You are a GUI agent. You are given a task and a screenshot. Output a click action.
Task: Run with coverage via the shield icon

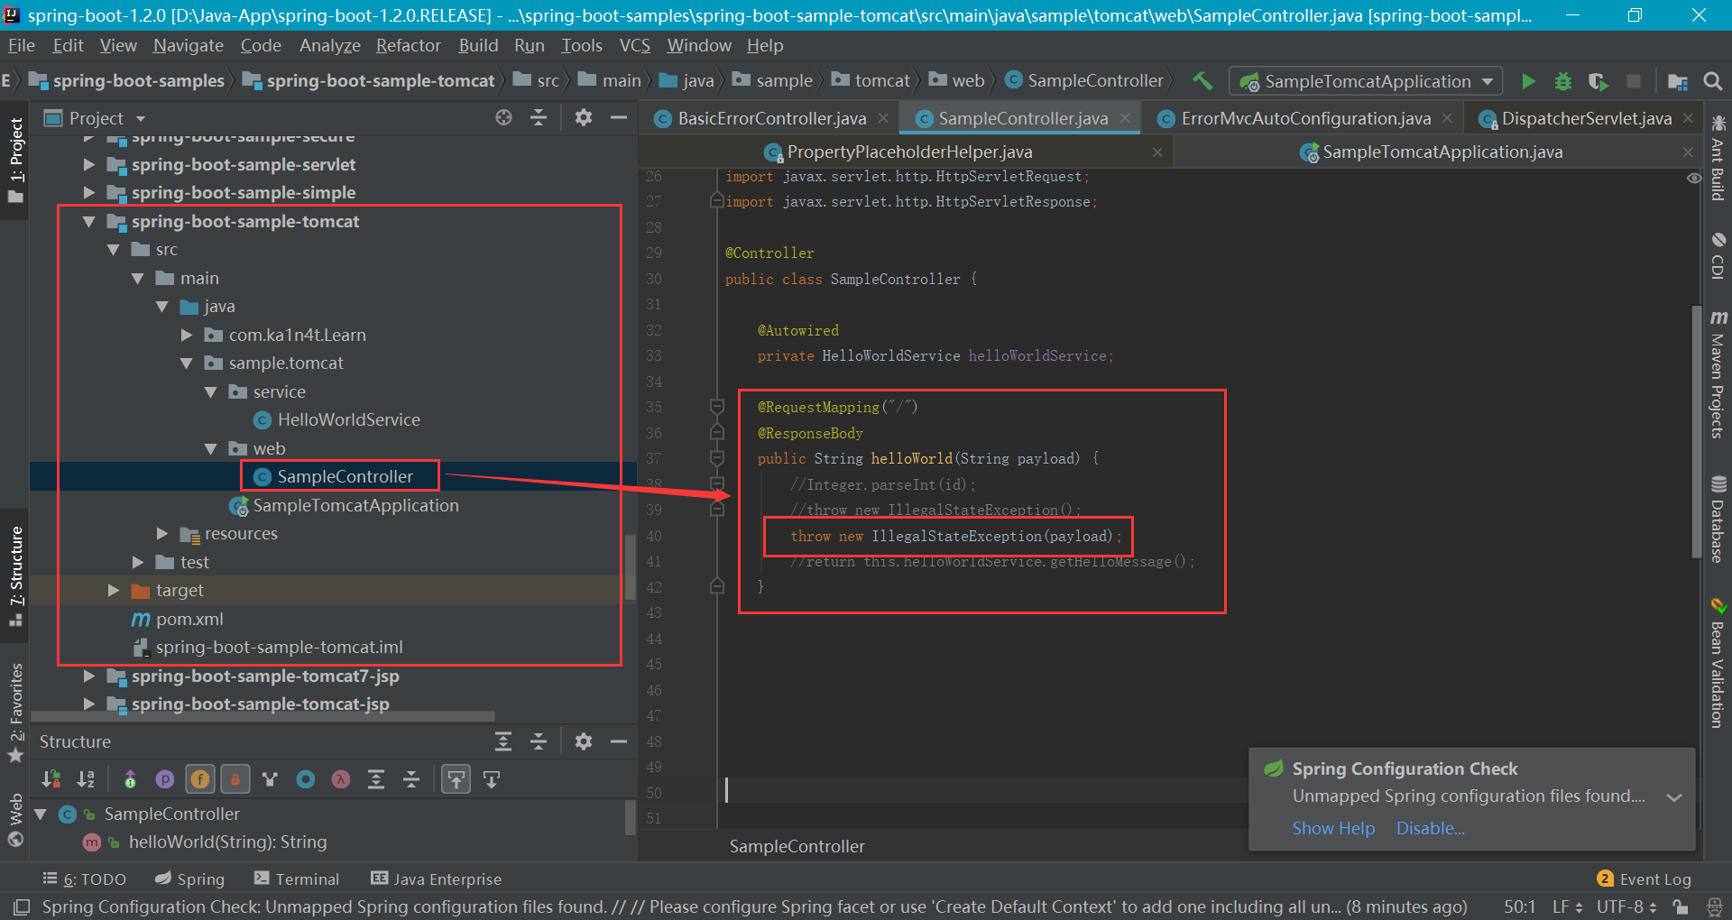point(1598,81)
